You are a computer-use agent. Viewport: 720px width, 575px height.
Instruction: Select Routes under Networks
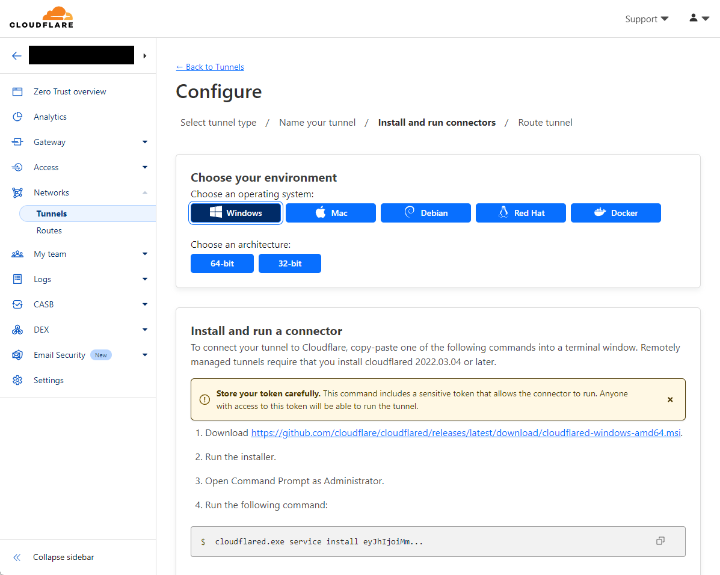point(49,230)
